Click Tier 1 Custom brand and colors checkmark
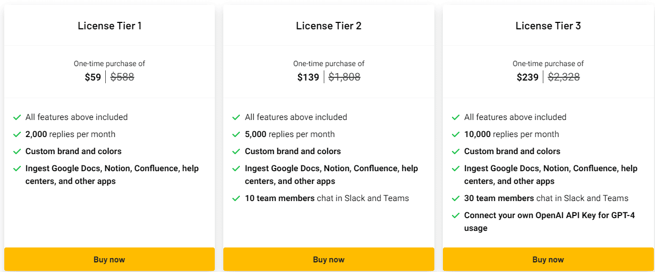The height and width of the screenshot is (272, 655). (x=17, y=151)
